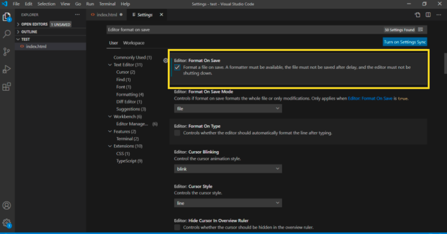Switch to index.html editor tab

(x=107, y=15)
